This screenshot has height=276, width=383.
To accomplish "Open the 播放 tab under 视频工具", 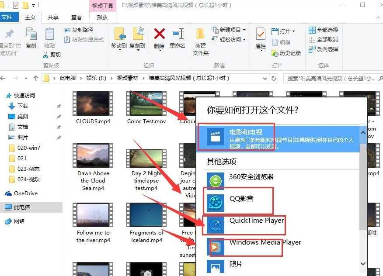I will point(102,17).
